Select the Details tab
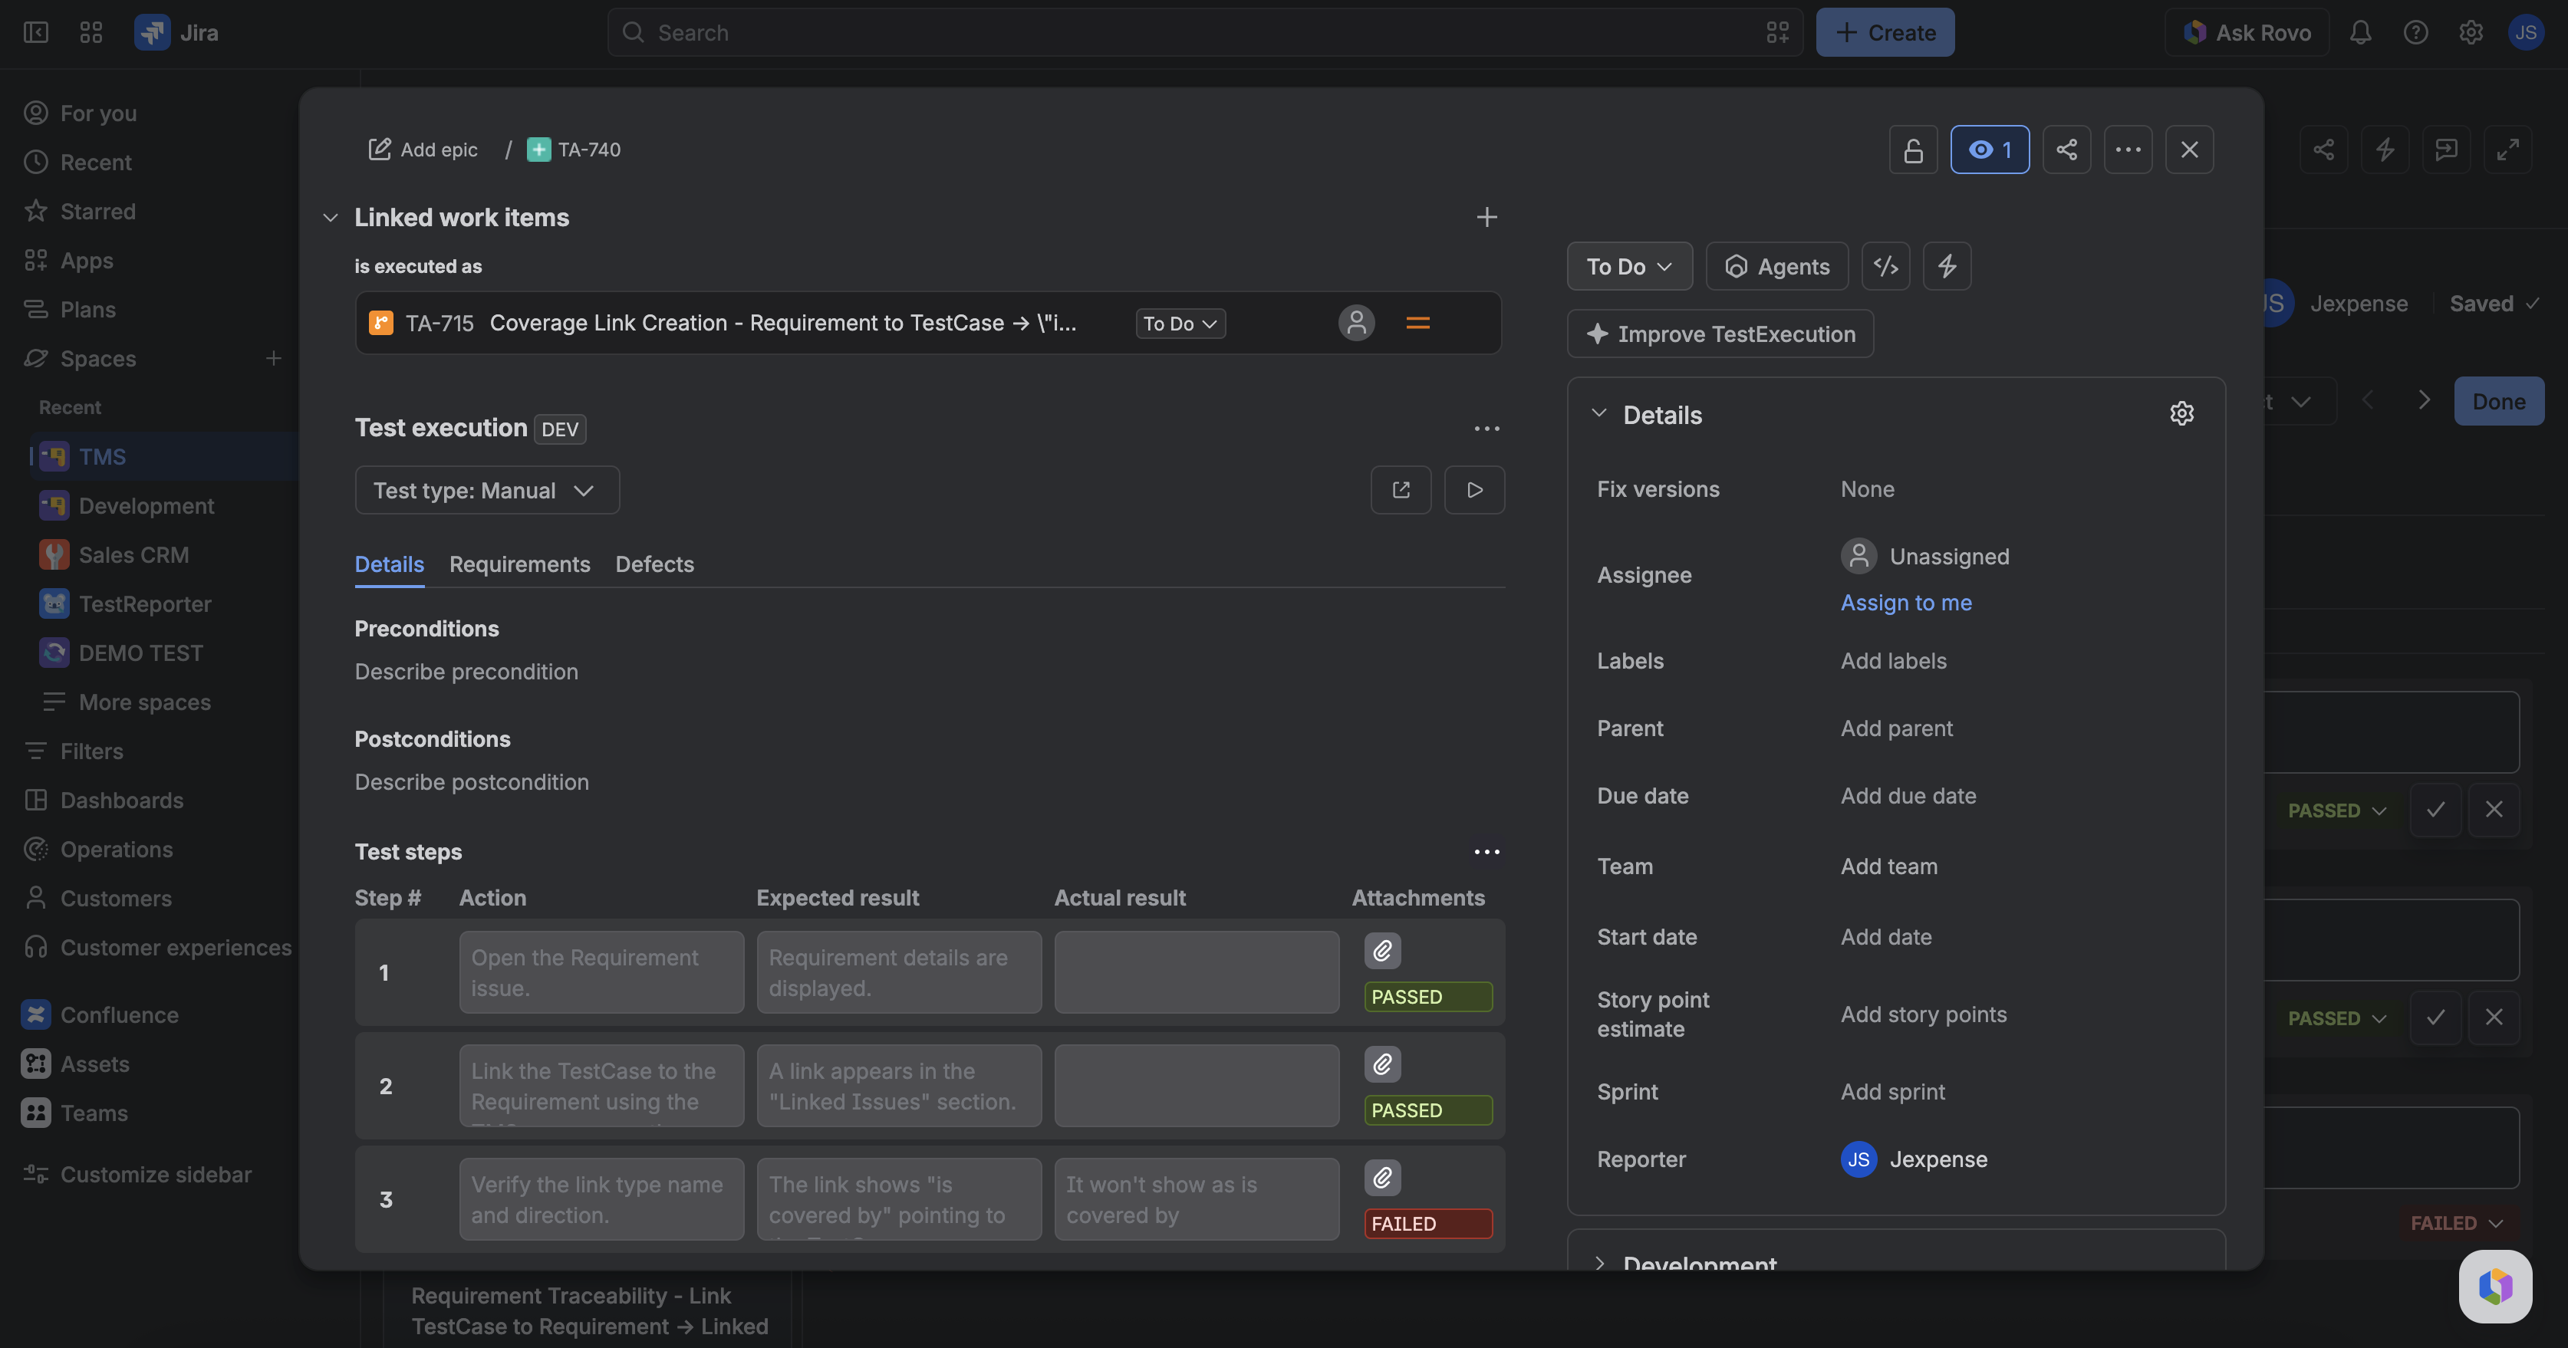 (389, 564)
